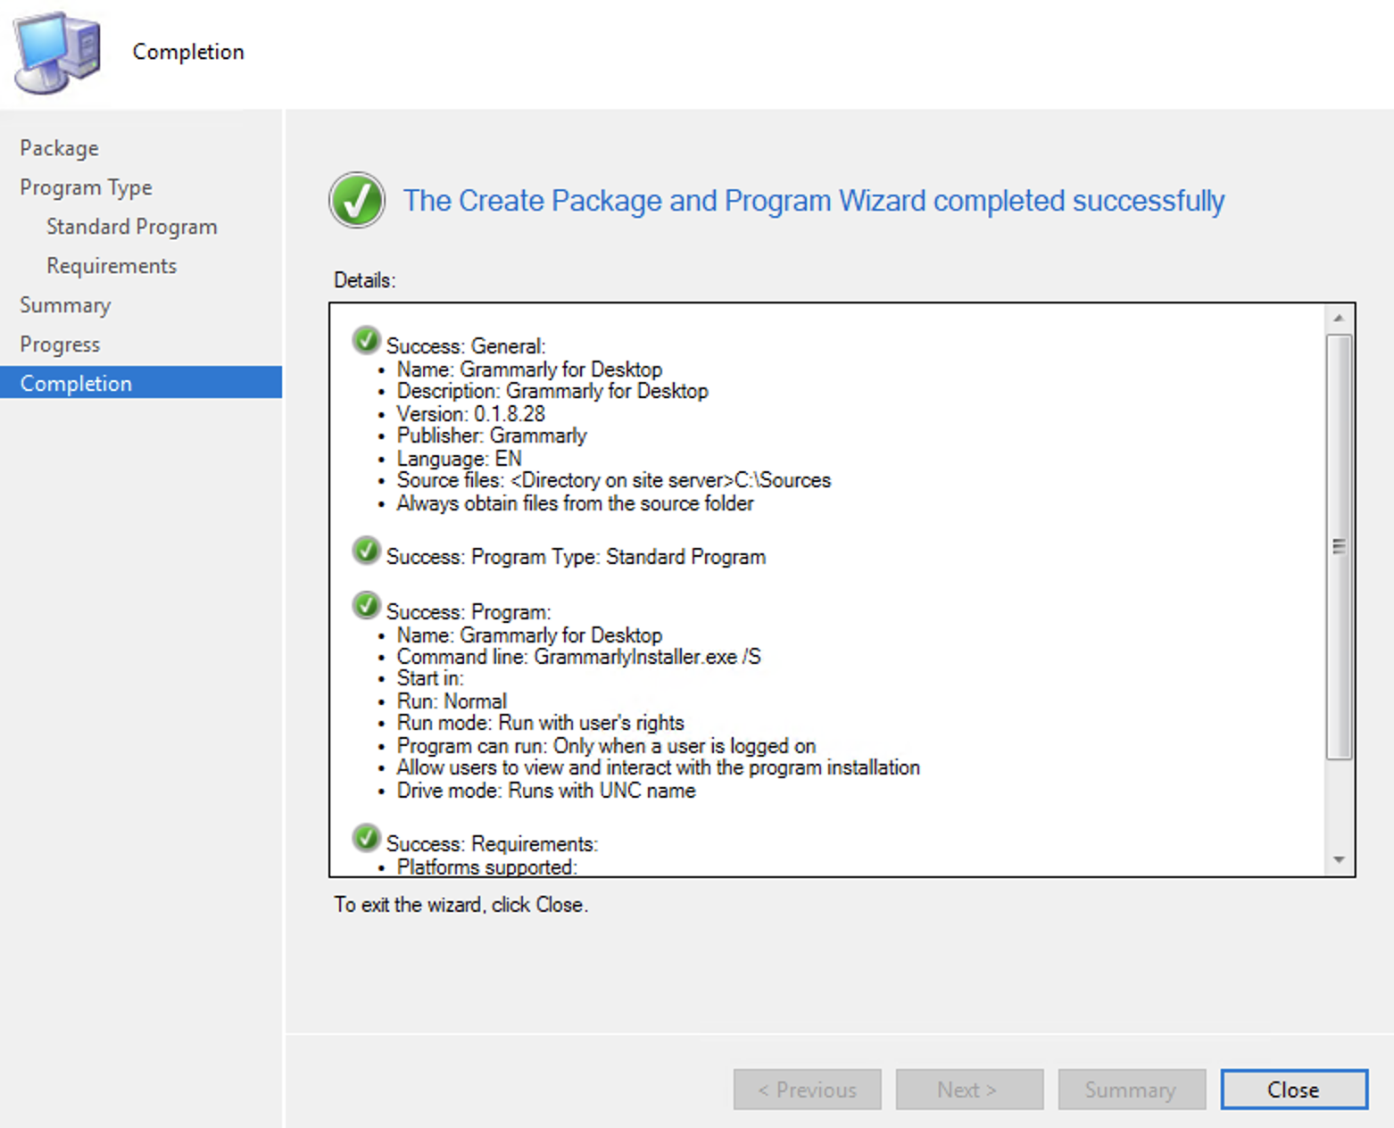Click 'Description: Grammarly for Desktop' line

(552, 391)
